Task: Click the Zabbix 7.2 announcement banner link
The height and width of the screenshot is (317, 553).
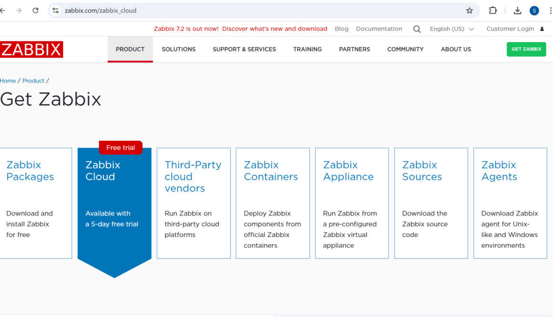Action: pos(241,29)
